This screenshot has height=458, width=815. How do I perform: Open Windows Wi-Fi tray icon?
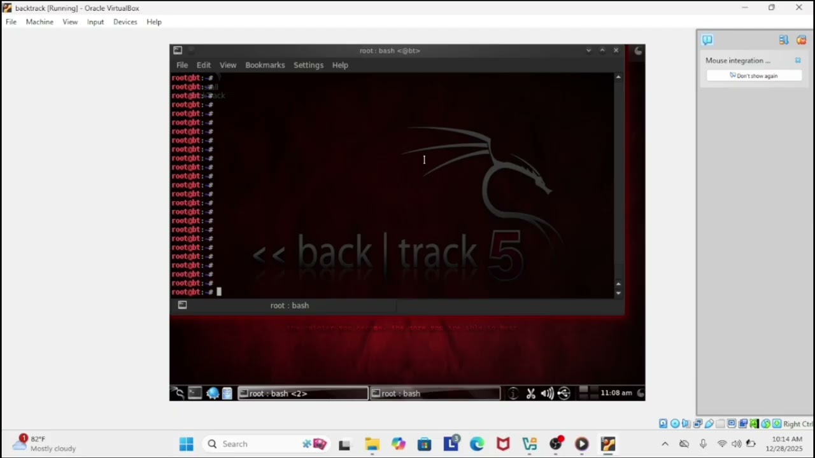click(722, 444)
